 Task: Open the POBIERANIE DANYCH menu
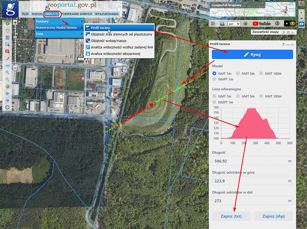coord(76,14)
